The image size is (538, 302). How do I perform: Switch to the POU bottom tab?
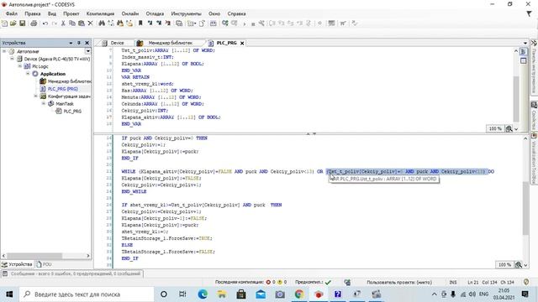click(44, 264)
